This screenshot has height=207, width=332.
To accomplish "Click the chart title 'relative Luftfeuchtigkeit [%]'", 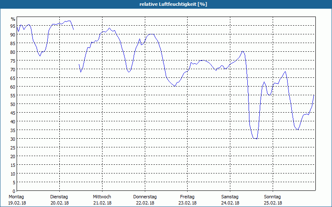I will tap(173, 4).
